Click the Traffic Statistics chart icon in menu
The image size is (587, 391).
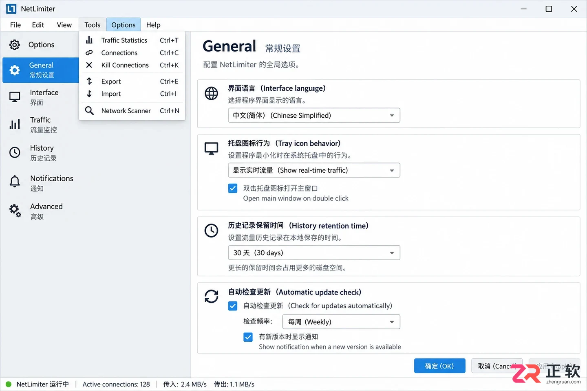pos(89,40)
